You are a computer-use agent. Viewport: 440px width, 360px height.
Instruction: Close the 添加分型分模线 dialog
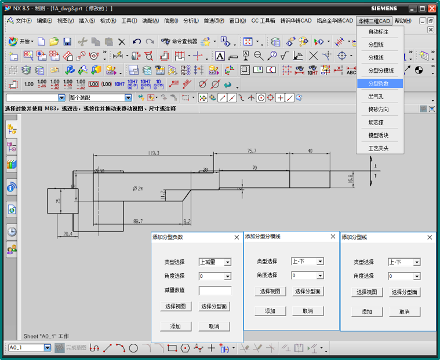point(333,237)
